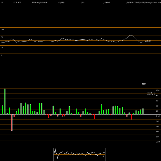Click the RSI 0 level axis label
The image size is (161, 161).
[2, 55]
